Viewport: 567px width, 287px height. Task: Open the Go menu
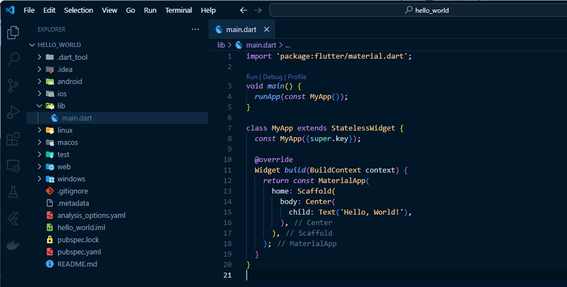tap(131, 10)
